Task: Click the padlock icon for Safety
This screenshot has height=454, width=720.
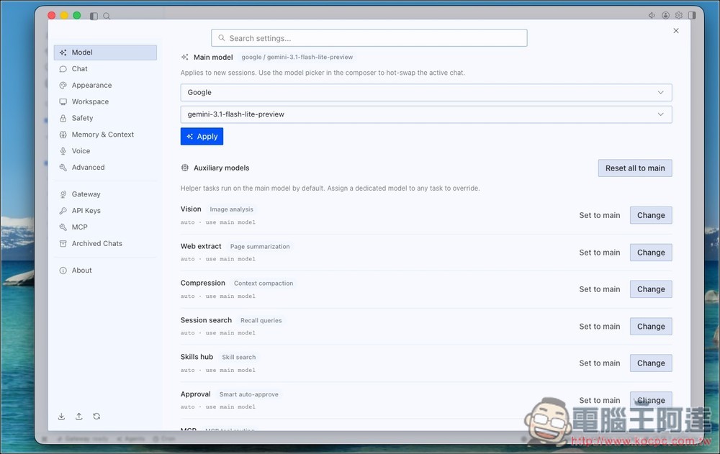Action: [x=63, y=118]
